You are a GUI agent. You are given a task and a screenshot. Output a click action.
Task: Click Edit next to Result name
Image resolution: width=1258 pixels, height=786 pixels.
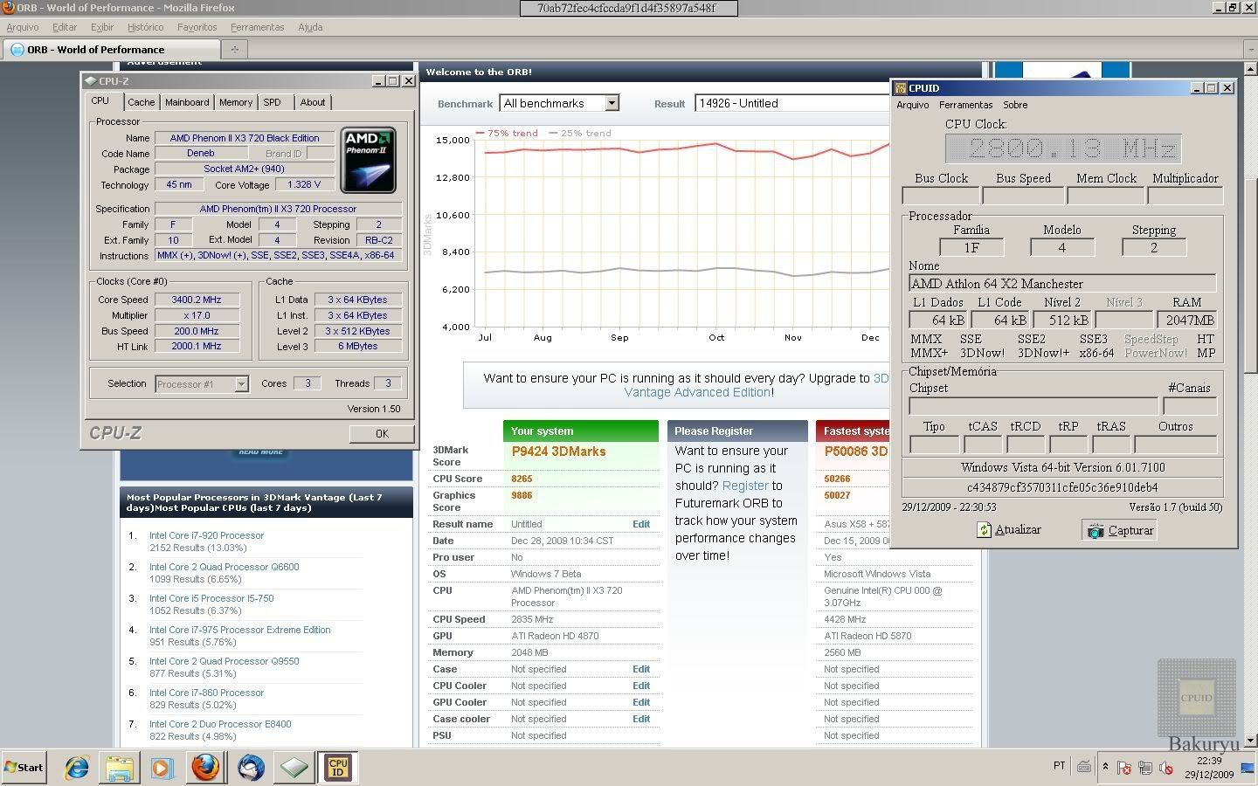[x=640, y=524]
